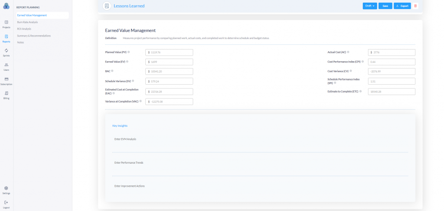
Task: Open Settings gear in sidebar
Action: [x=6, y=188]
